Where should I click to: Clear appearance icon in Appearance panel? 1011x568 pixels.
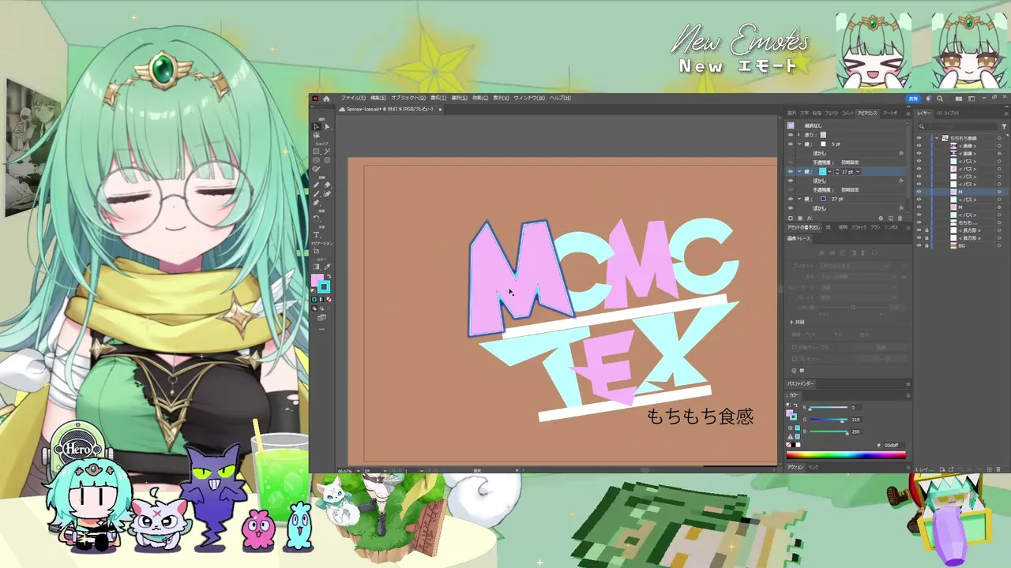click(881, 218)
